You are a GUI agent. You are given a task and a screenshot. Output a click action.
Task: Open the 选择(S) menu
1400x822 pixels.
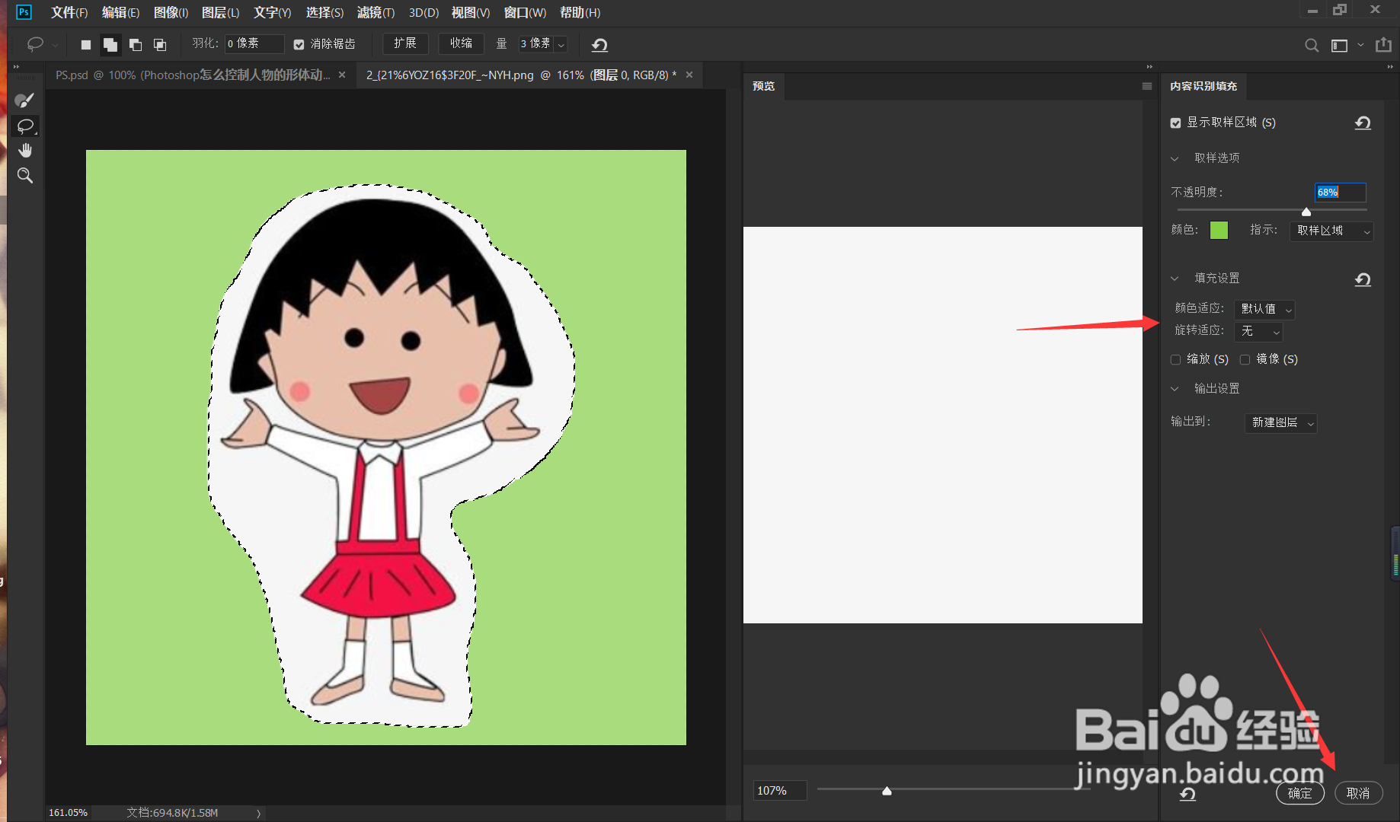324,13
